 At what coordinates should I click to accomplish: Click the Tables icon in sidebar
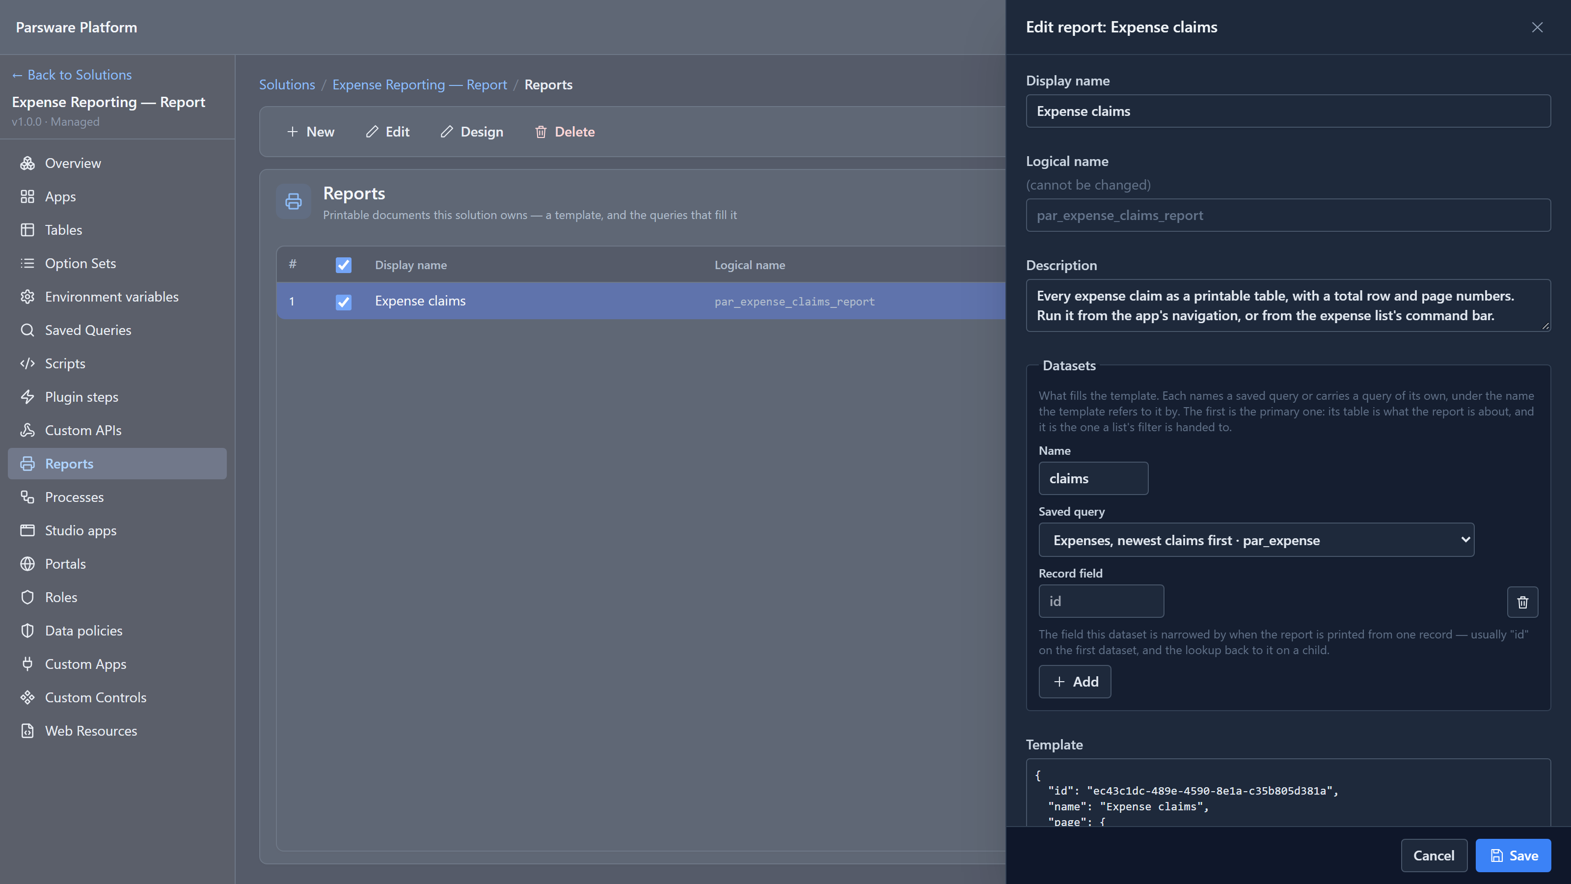point(27,230)
